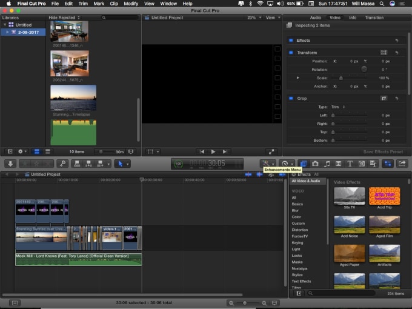This screenshot has height=309, width=412.
Task: Switch to the Video inspector tab
Action: (x=334, y=18)
